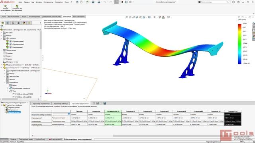
Task: Expand the Примечания annotations folder
Action: click(1, 50)
